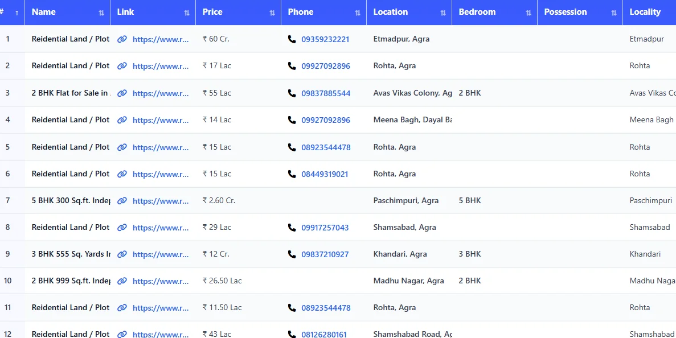Image resolution: width=676 pixels, height=338 pixels.
Task: Call 08923544478 in the Rohta row 11
Action: (x=326, y=307)
